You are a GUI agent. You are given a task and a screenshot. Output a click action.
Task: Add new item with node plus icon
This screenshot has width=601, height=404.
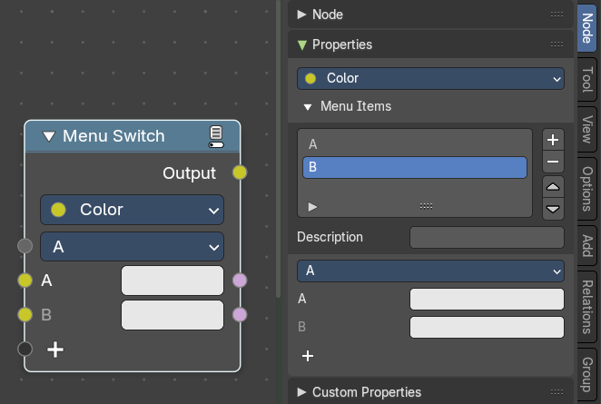click(55, 350)
